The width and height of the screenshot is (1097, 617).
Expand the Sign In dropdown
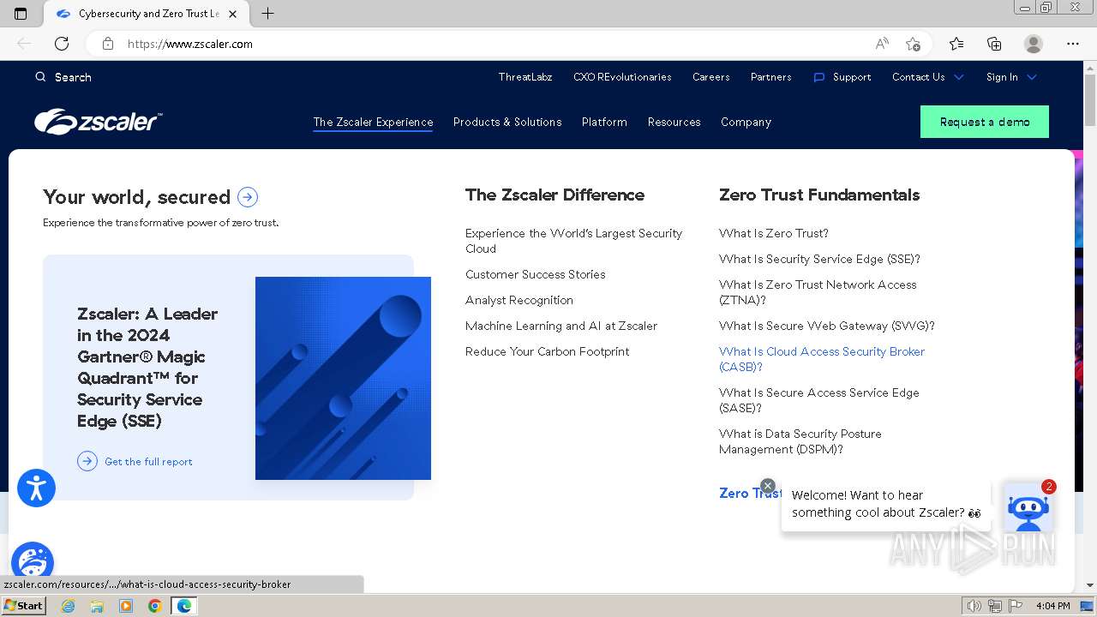coord(1011,77)
